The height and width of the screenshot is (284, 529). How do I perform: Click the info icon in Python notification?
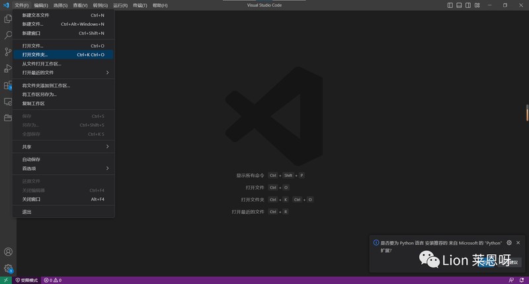pyautogui.click(x=376, y=243)
